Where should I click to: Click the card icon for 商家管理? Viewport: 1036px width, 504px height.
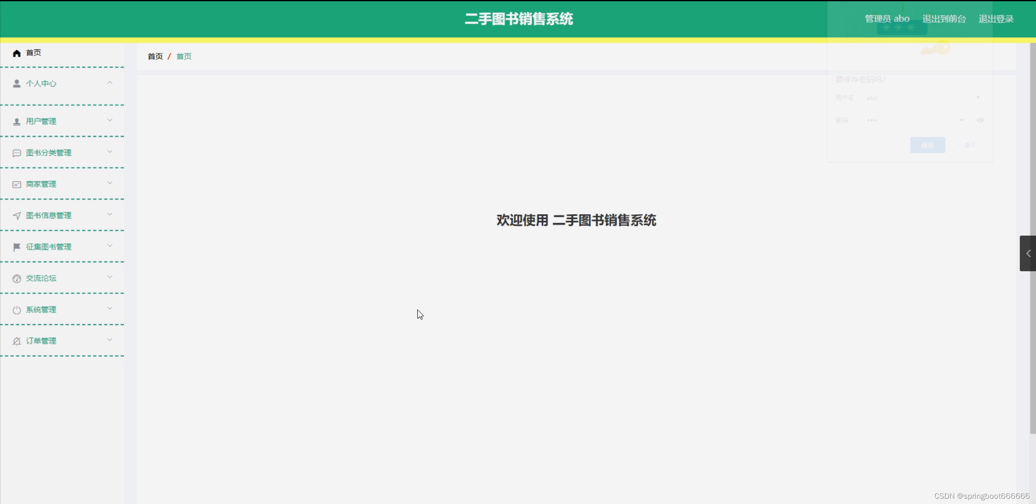[17, 185]
